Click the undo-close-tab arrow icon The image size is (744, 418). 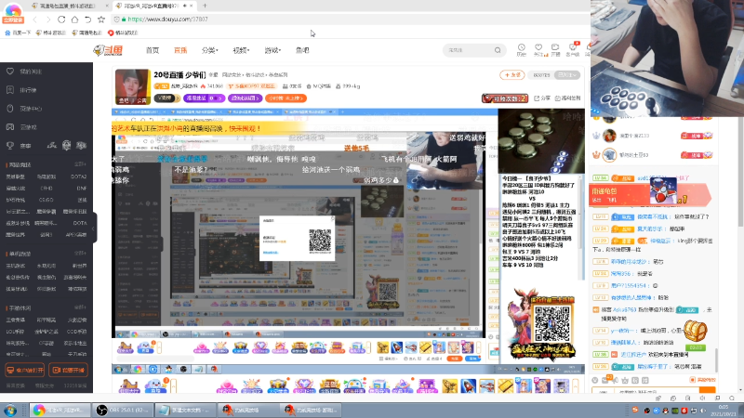tap(87, 20)
